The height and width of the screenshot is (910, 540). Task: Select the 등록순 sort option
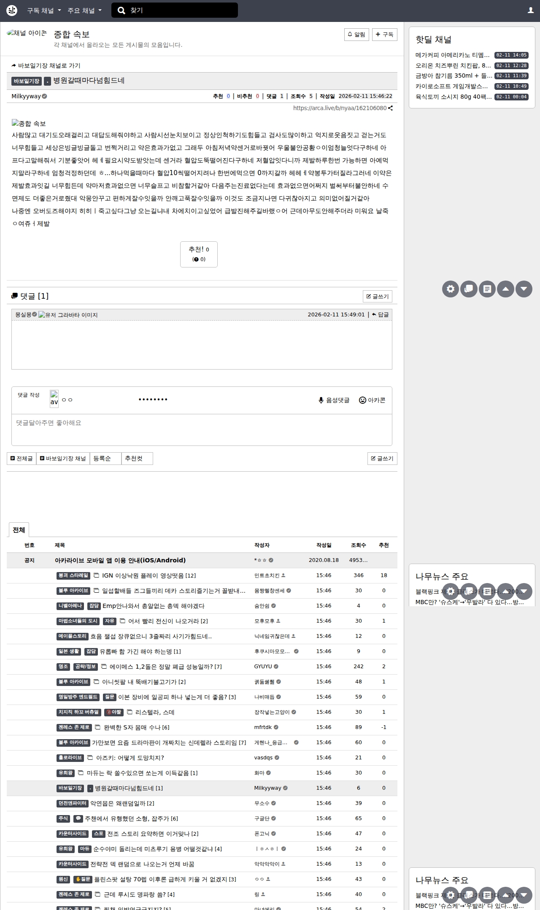[105, 459]
